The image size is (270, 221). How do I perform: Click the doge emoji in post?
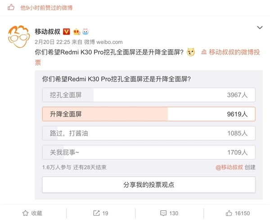click(x=191, y=53)
